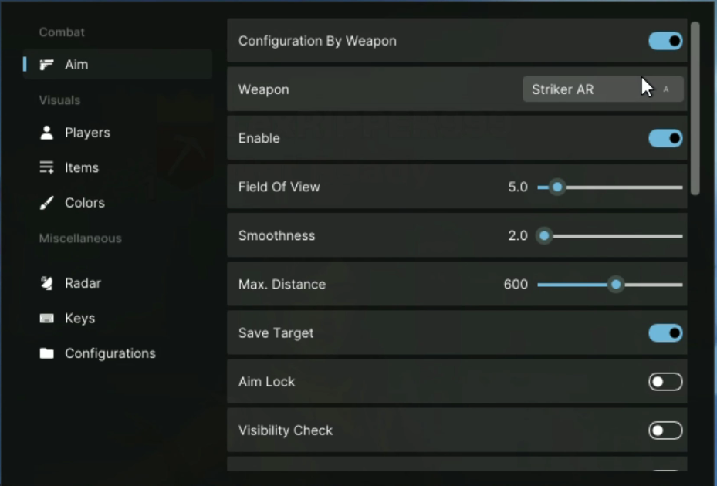Disable the Configuration By Weapon toggle

click(x=665, y=41)
